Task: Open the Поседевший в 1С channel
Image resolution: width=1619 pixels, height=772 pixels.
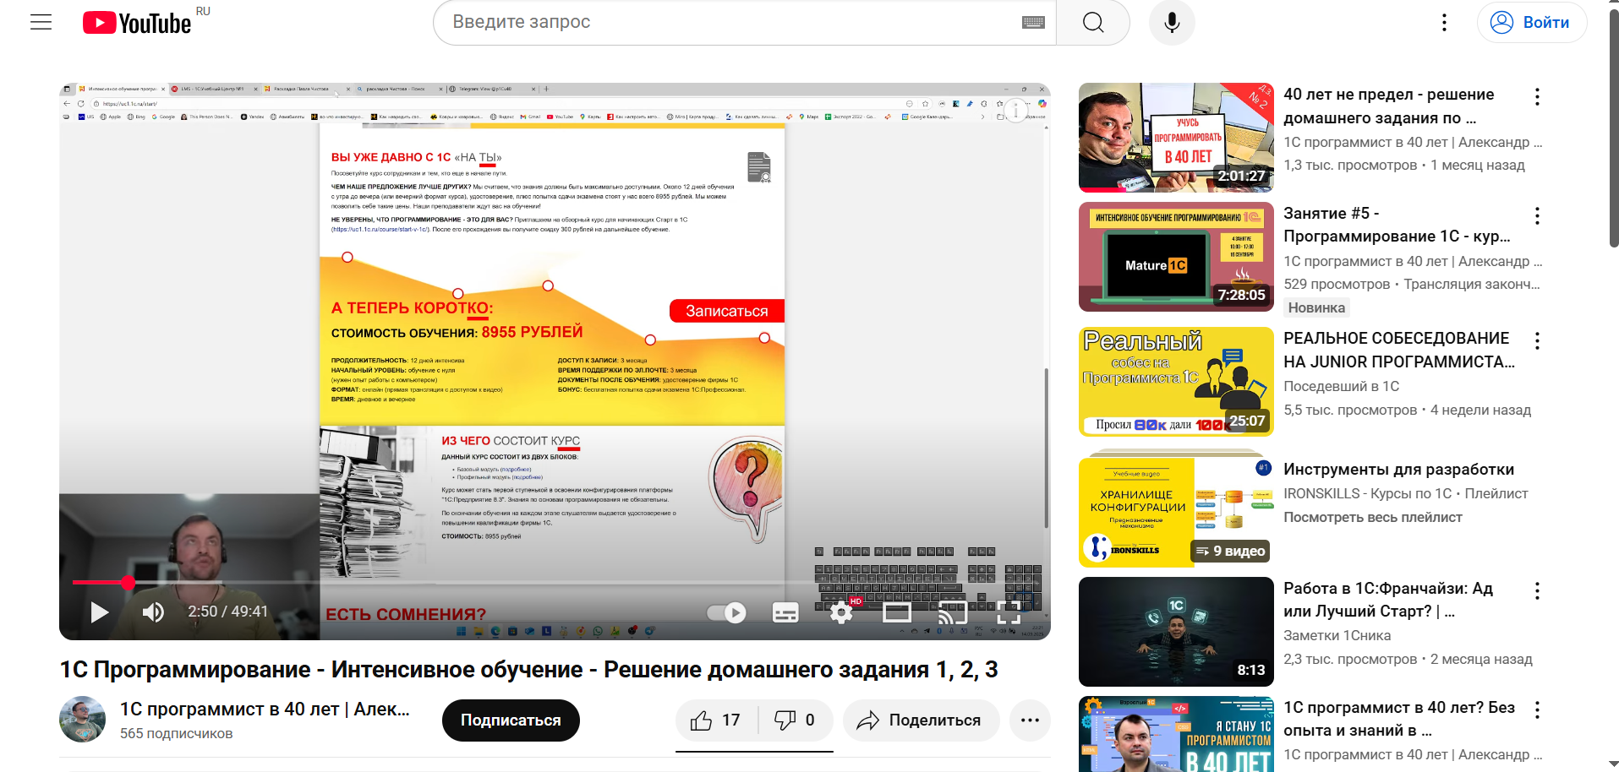Action: pyautogui.click(x=1341, y=386)
